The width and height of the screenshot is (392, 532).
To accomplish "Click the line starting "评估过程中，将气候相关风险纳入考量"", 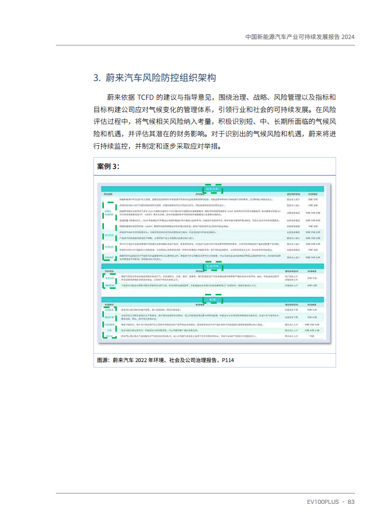I will point(215,122).
